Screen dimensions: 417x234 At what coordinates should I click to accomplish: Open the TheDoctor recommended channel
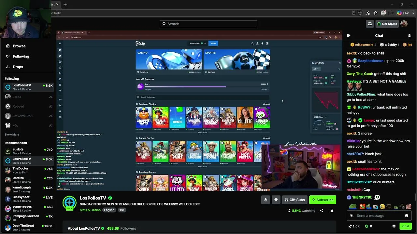[x=29, y=170]
